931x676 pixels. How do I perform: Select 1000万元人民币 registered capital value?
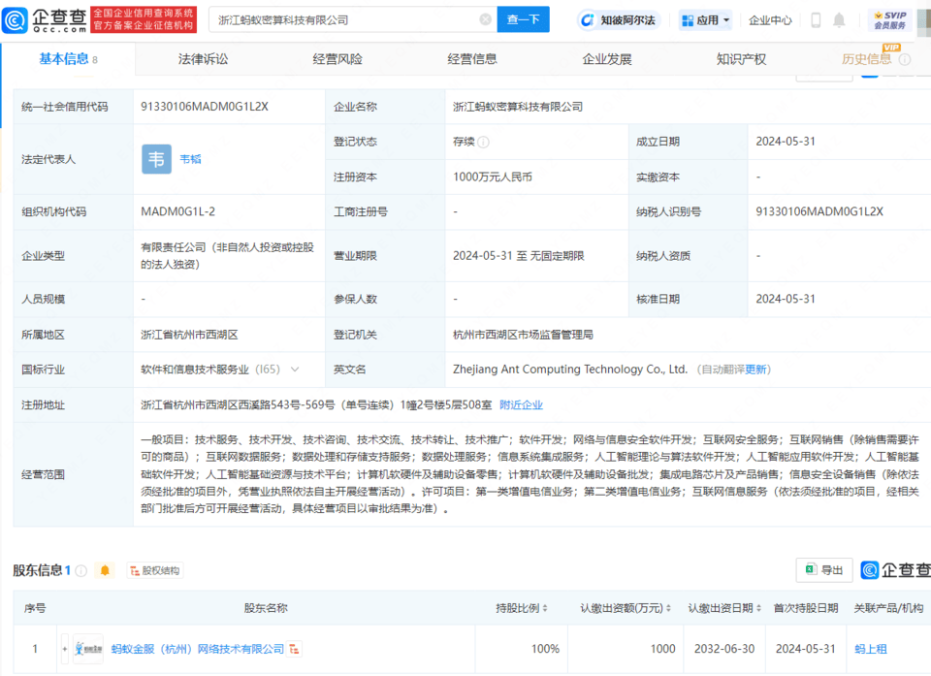click(x=493, y=177)
